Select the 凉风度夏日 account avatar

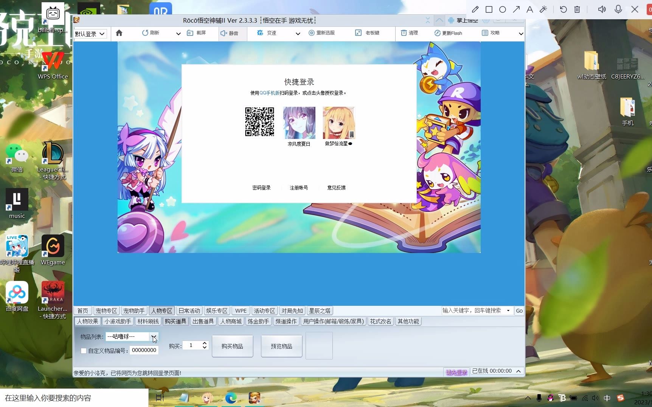(x=299, y=123)
